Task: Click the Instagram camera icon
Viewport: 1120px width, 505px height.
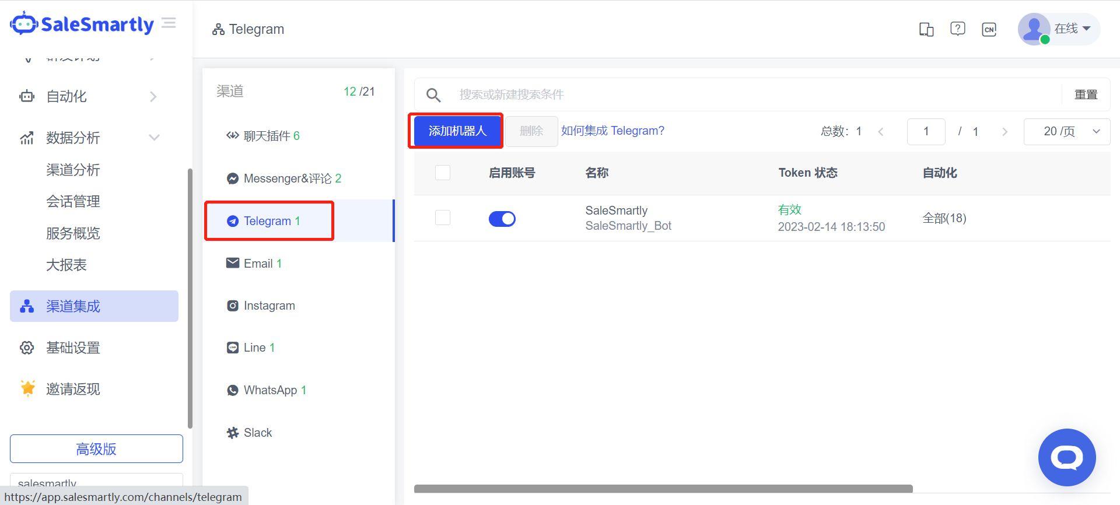Action: [232, 306]
